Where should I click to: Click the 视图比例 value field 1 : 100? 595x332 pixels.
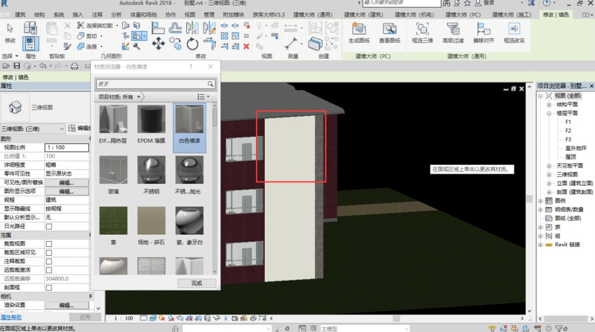click(67, 147)
